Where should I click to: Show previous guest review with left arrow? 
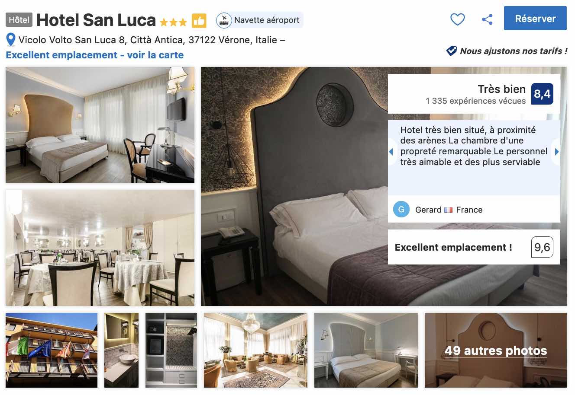pos(391,152)
